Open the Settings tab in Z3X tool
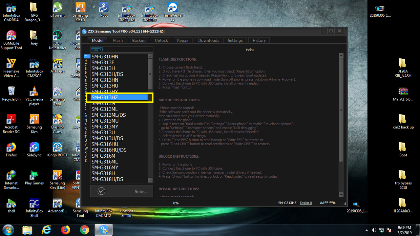420x236 pixels. coord(235,40)
